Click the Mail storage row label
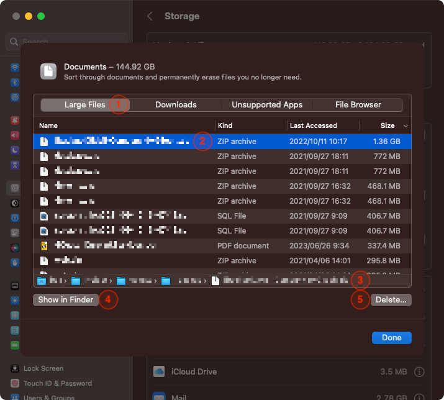Viewport: 444px width, 400px height. point(179,397)
